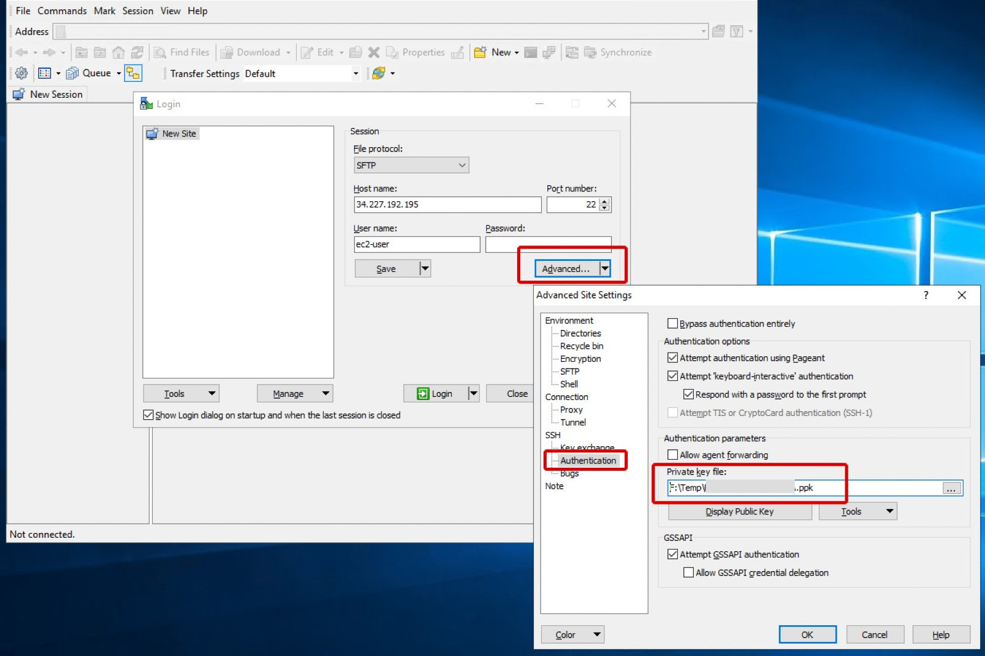
Task: Open the Save button dropdown arrow
Action: pos(425,268)
